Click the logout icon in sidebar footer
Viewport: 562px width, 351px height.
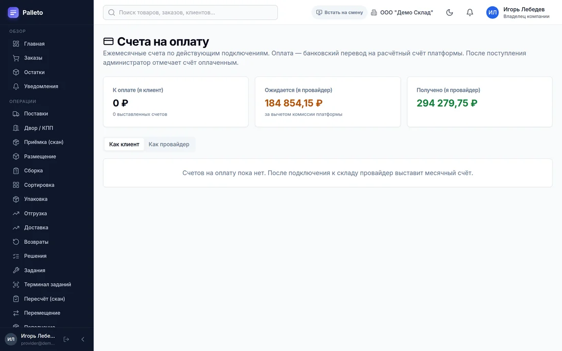pos(66,339)
